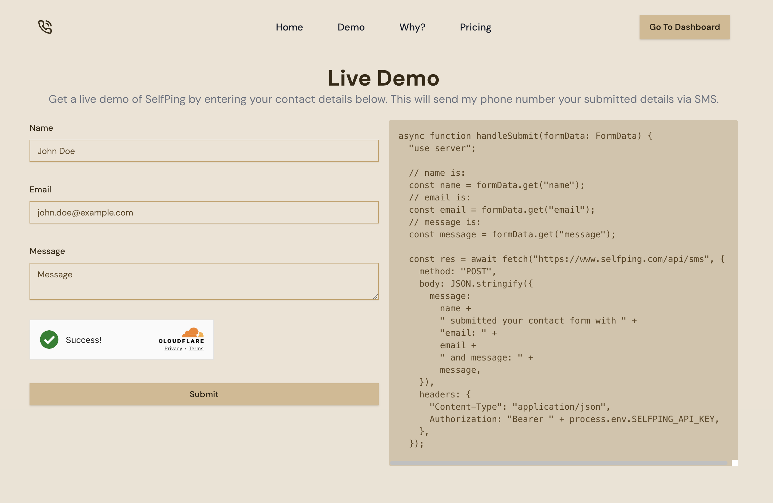Open the Home nav link

click(x=289, y=27)
